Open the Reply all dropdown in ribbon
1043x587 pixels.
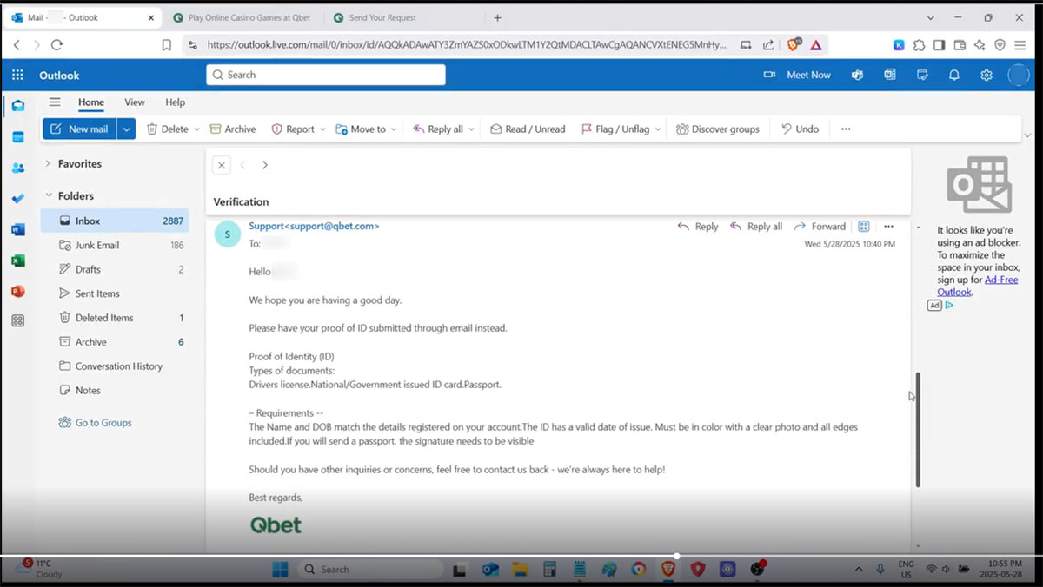(x=472, y=129)
